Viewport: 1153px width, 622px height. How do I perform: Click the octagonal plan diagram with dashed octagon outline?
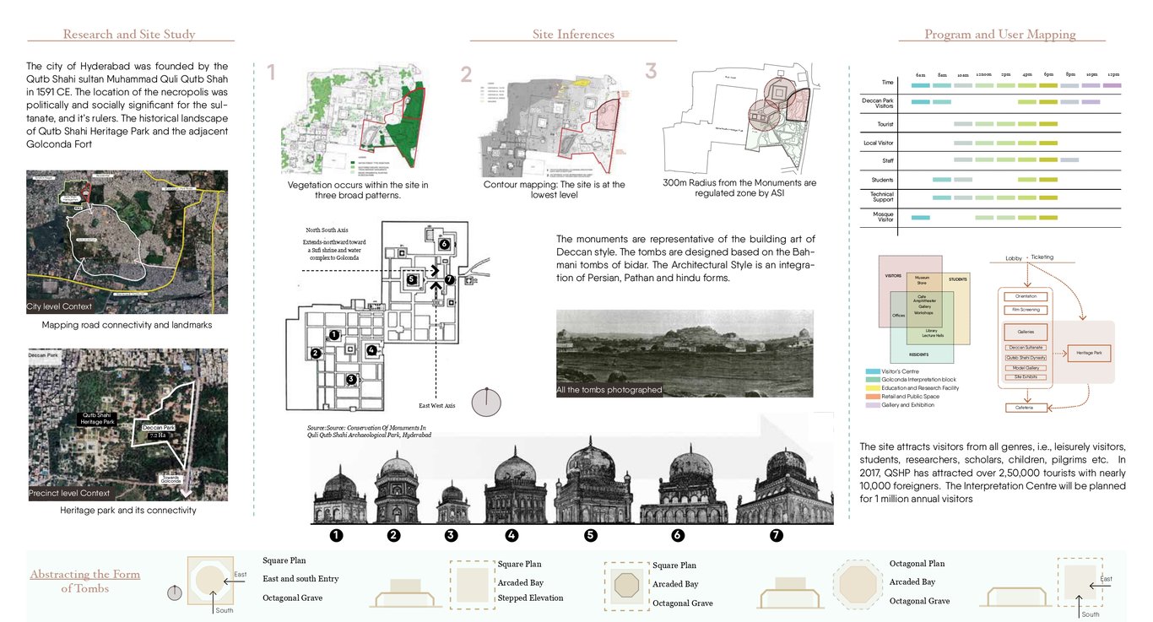857,583
